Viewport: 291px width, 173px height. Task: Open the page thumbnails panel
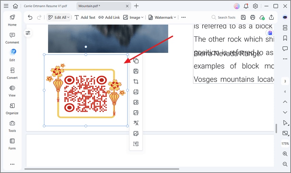click(x=285, y=28)
